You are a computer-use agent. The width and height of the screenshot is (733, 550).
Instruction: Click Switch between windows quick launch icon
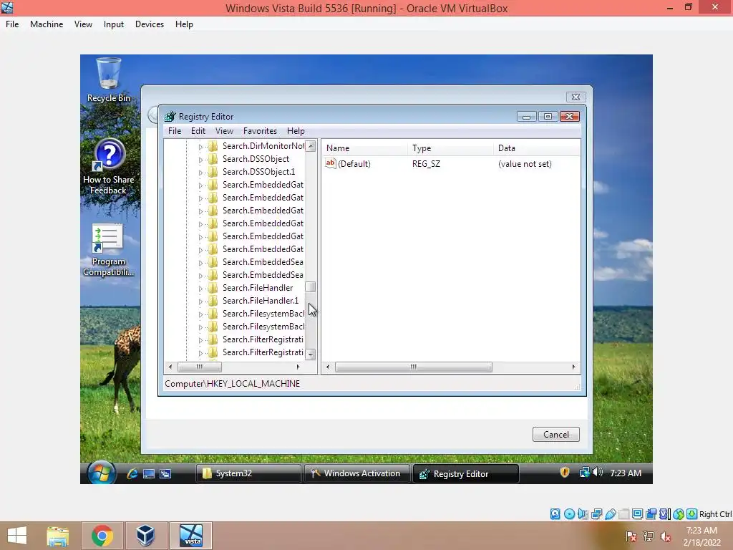tap(165, 473)
